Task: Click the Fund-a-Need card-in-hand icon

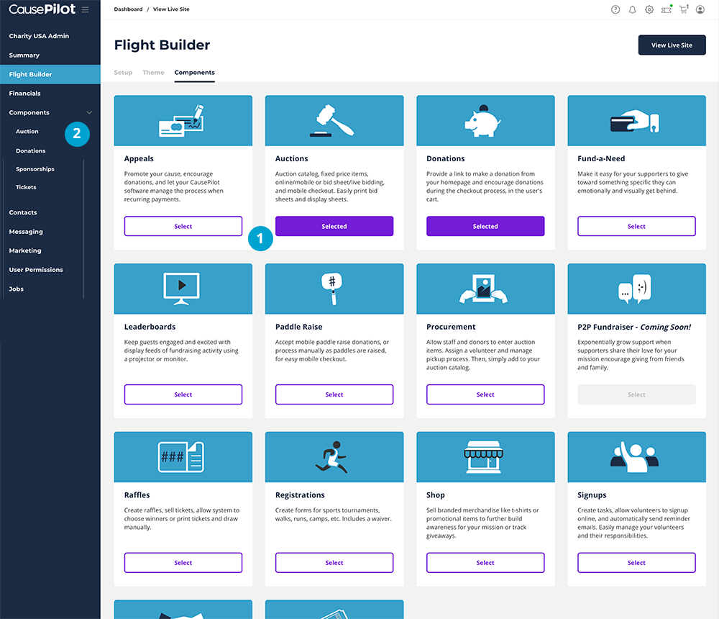Action: (x=635, y=121)
